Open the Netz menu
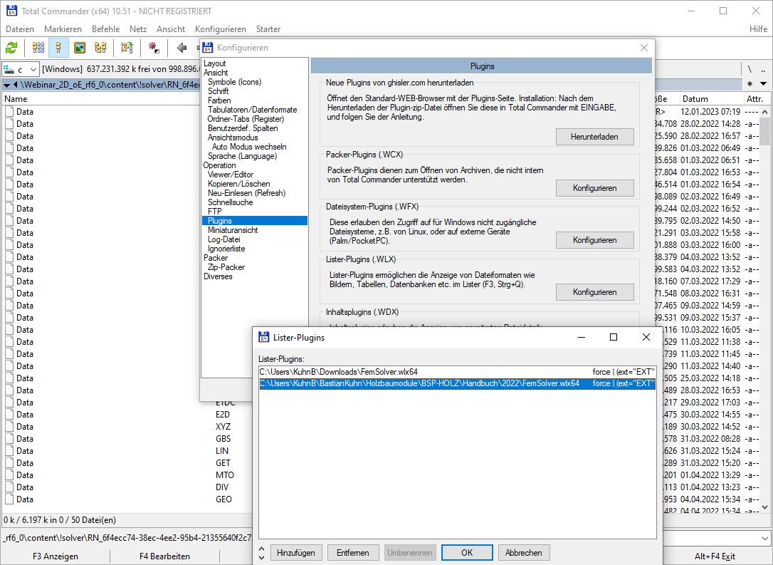 138,29
